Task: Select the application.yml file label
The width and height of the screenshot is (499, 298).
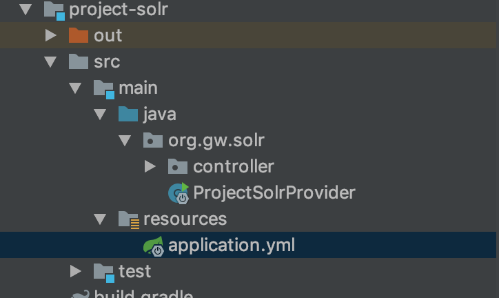Action: (232, 245)
